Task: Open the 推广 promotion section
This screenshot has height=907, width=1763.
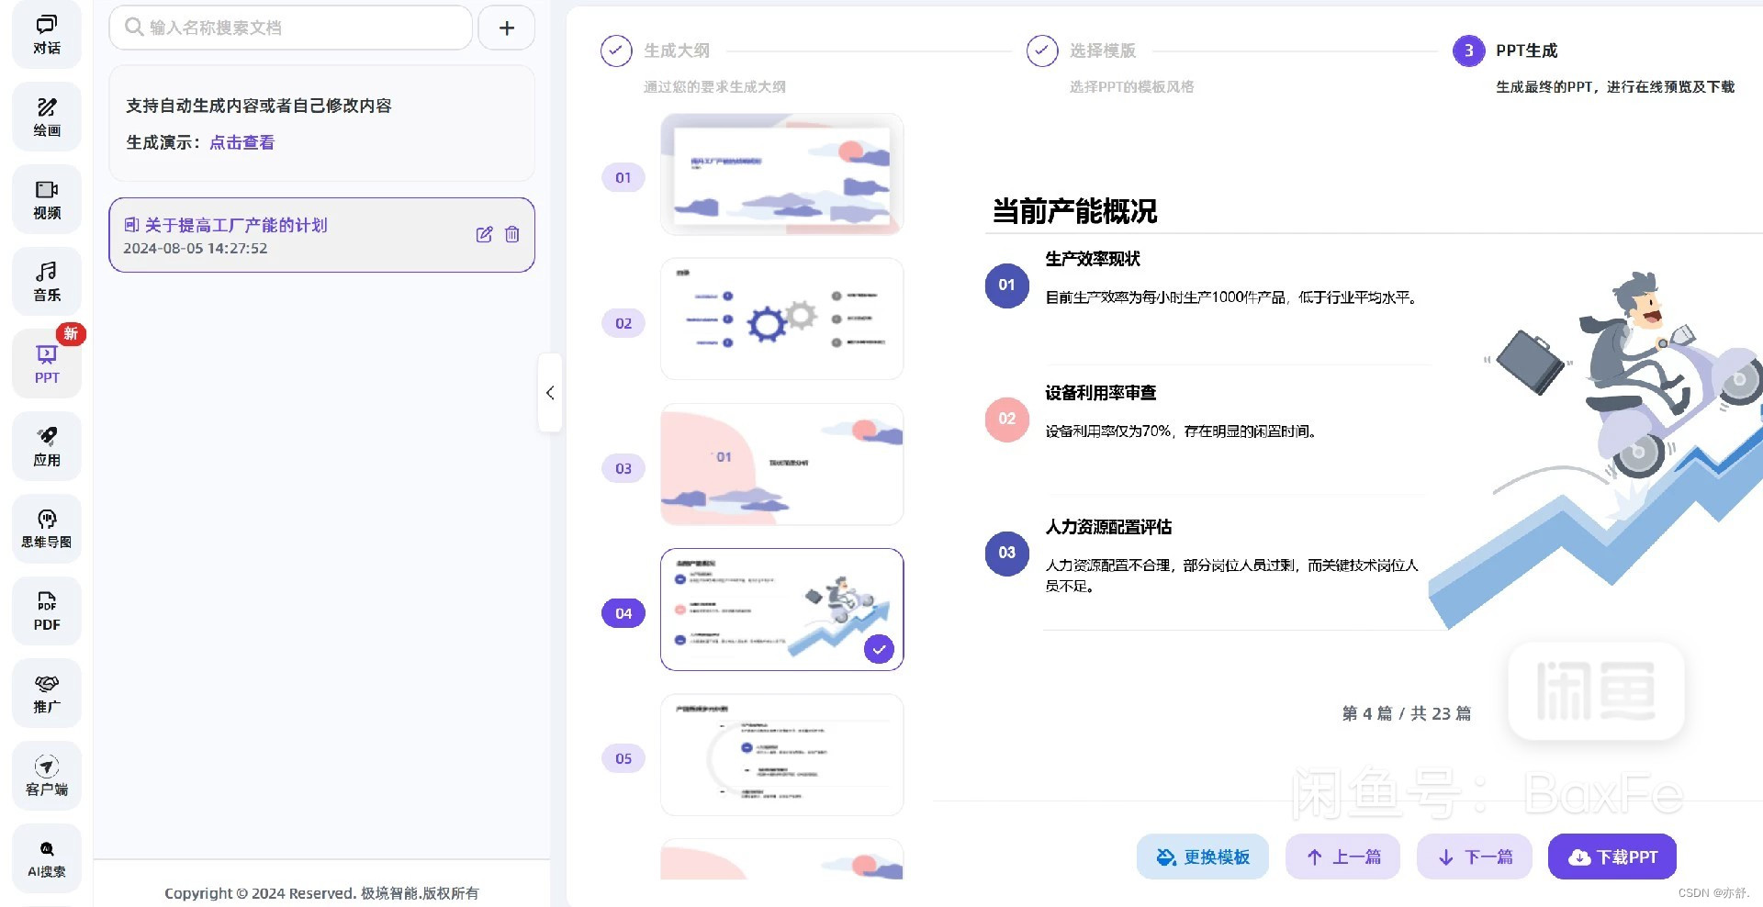Action: pyautogui.click(x=47, y=693)
